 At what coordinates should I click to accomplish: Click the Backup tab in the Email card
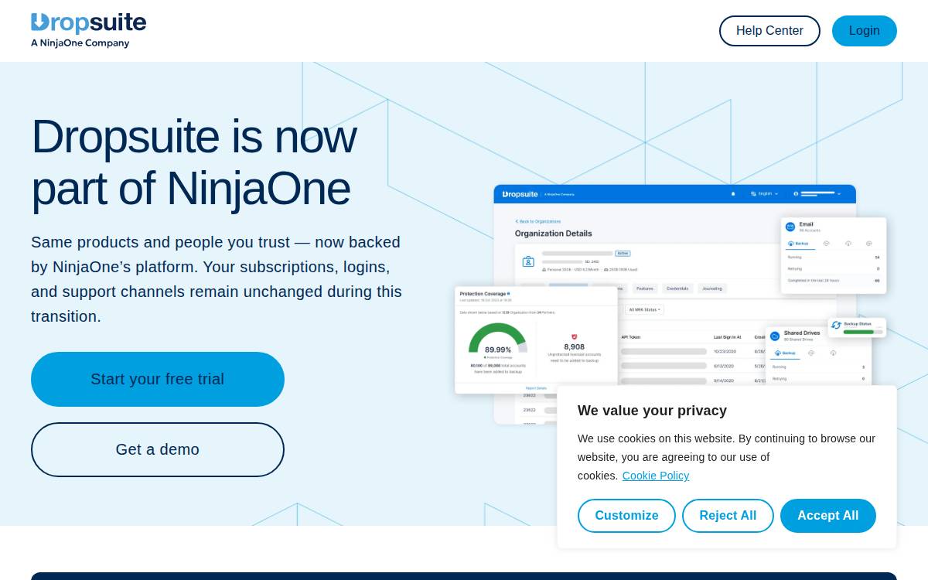[x=800, y=244]
